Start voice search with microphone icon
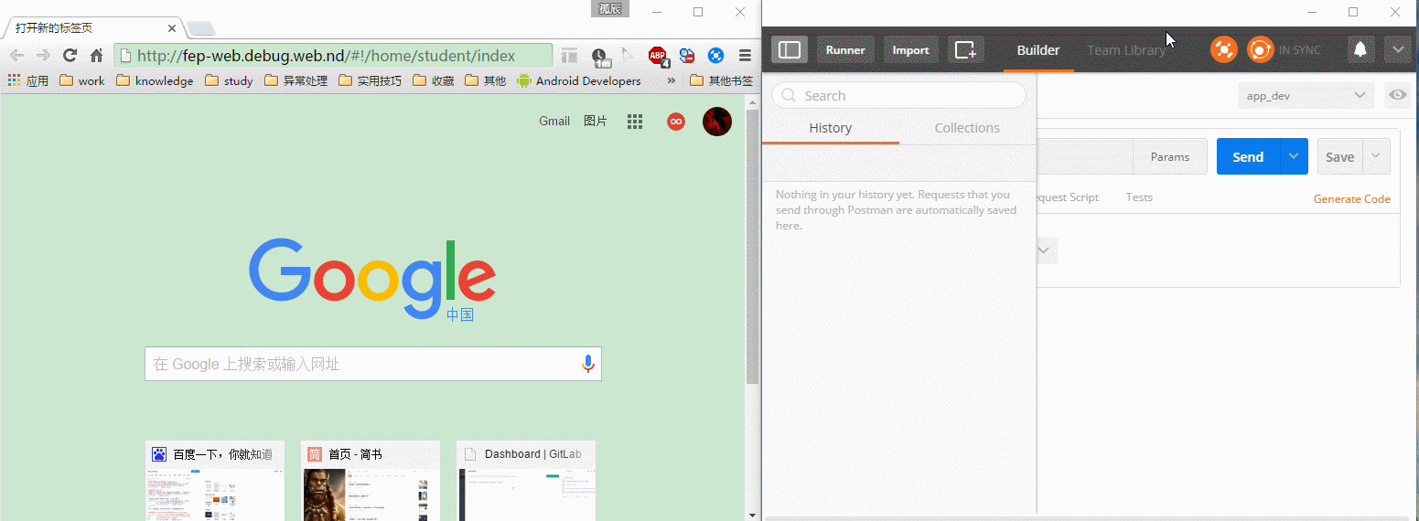 click(x=588, y=364)
